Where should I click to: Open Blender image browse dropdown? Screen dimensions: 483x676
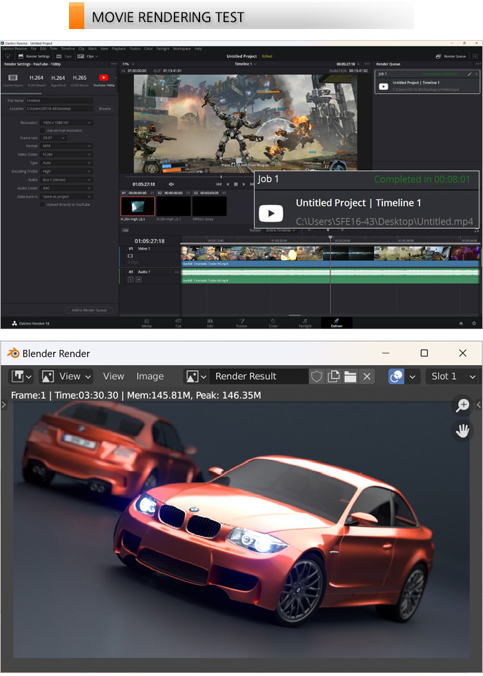tap(195, 376)
